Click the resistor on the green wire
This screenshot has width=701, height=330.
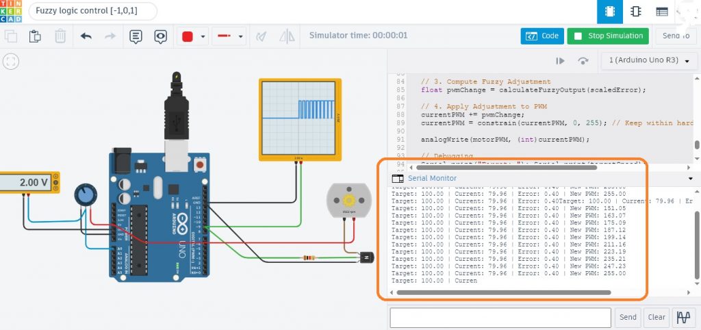click(x=309, y=257)
